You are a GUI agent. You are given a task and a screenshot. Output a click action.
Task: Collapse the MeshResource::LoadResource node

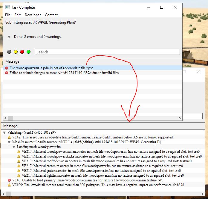tap(9, 142)
